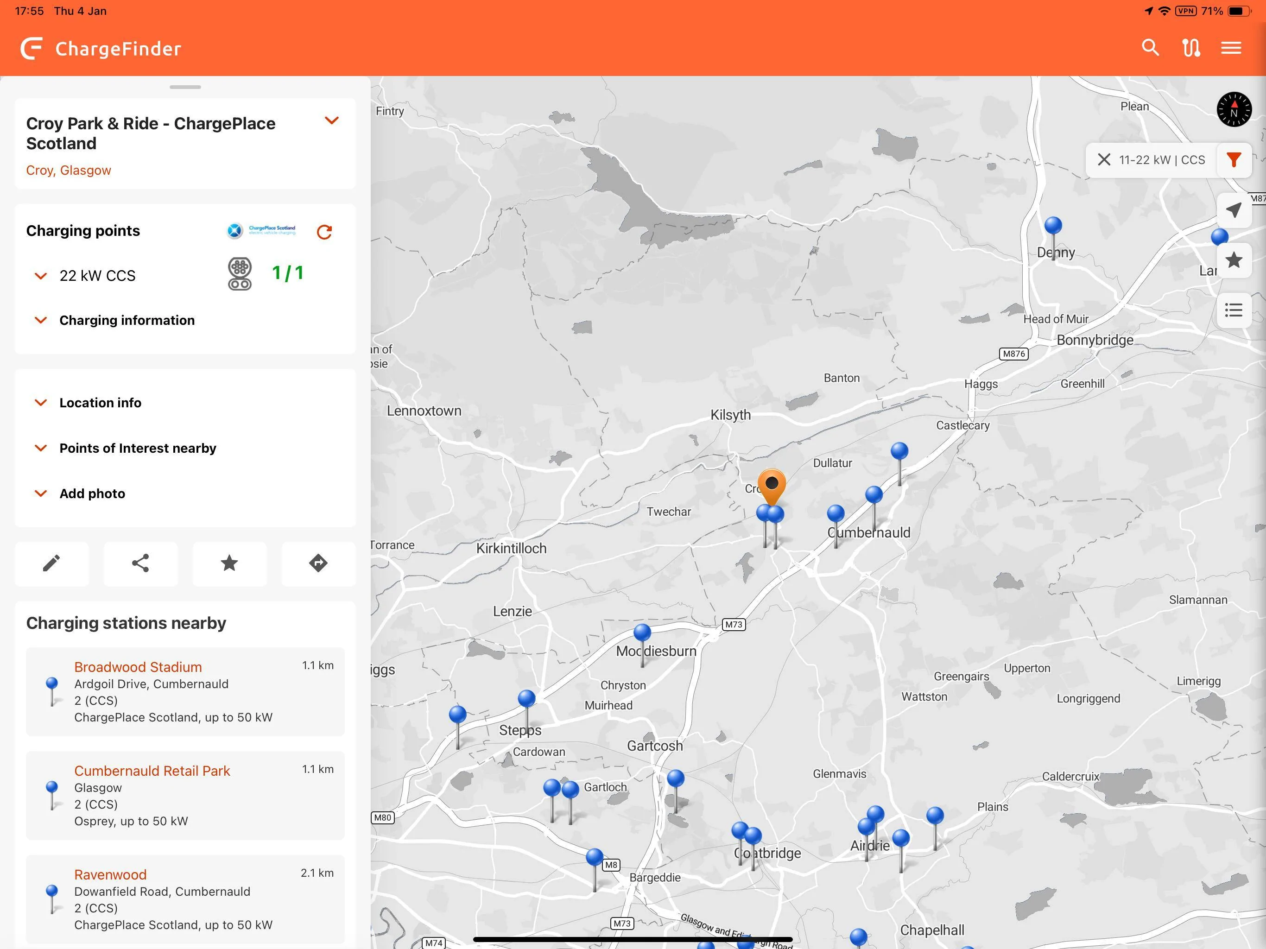The width and height of the screenshot is (1266, 949).
Task: Edit this station with the pencil button
Action: click(51, 563)
